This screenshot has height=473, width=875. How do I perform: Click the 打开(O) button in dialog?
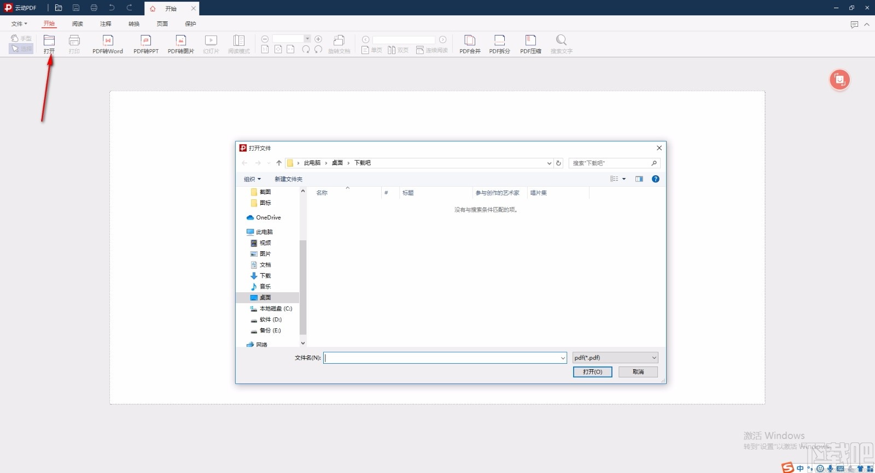click(x=593, y=372)
